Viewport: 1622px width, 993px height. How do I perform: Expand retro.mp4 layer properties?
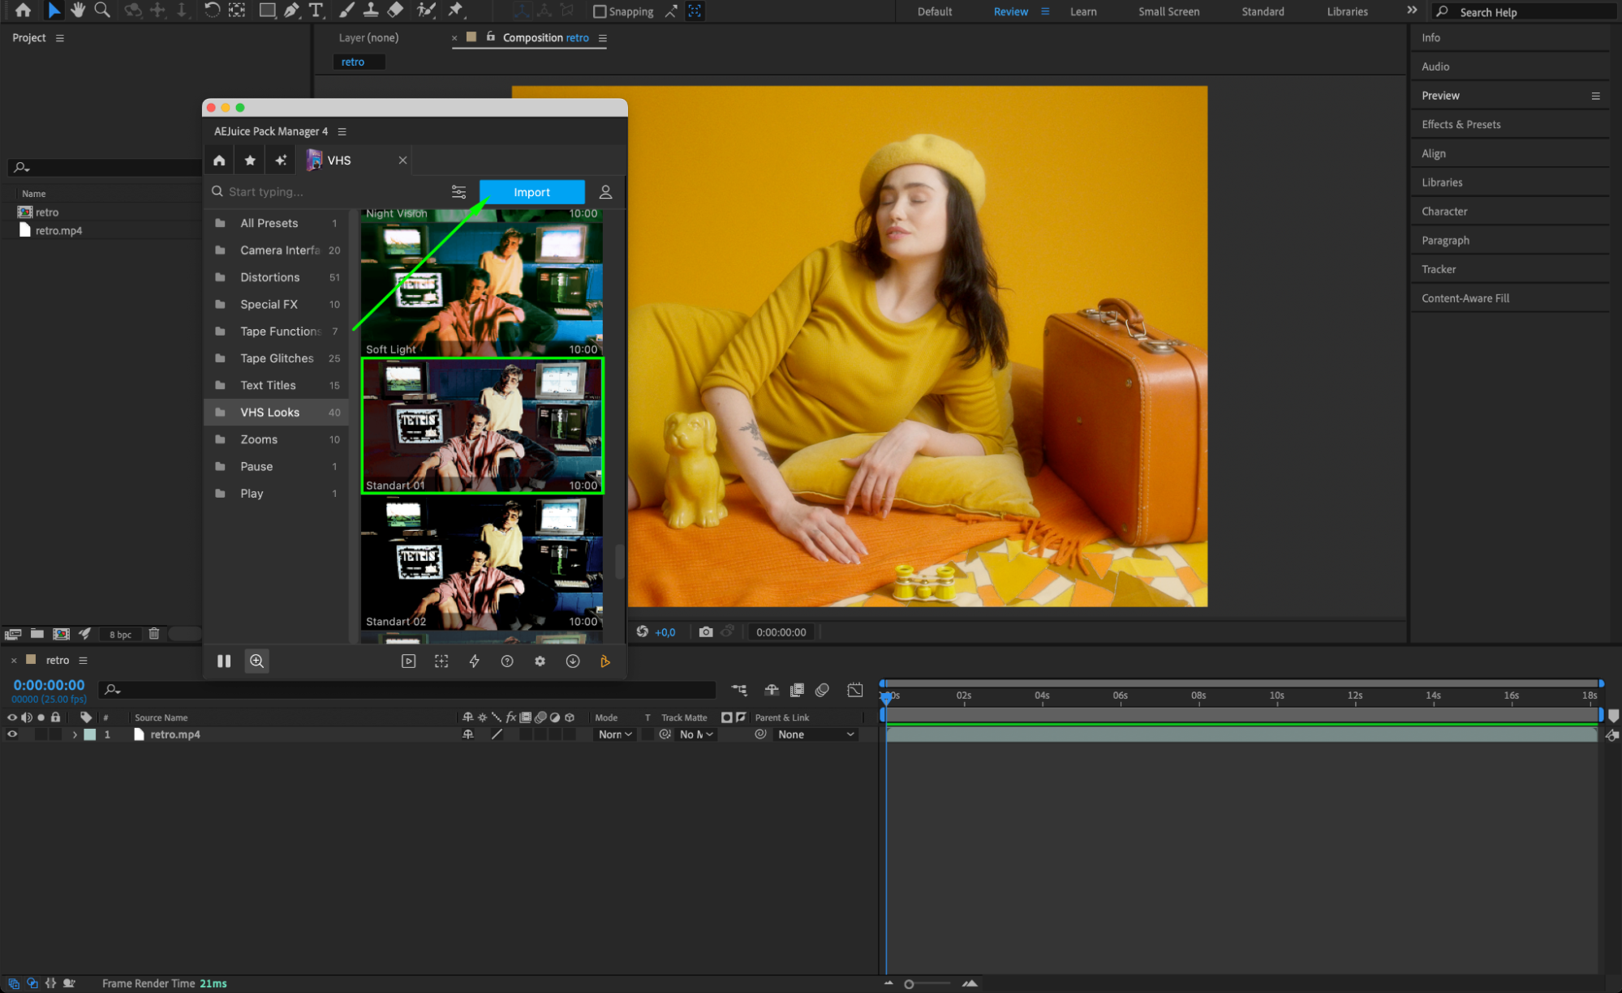[x=75, y=734]
